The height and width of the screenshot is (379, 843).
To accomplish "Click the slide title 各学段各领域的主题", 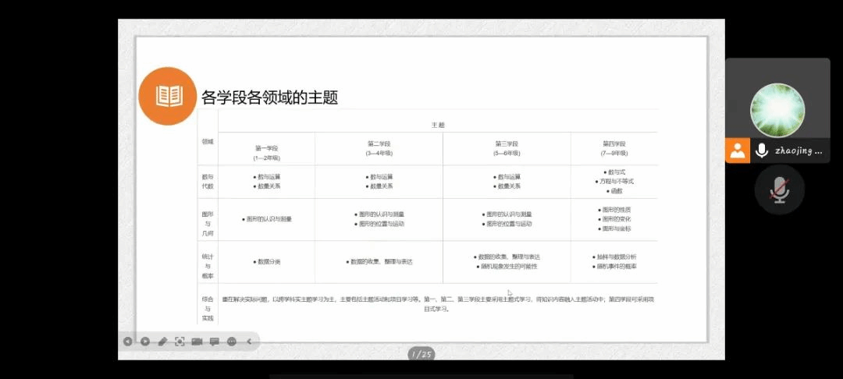I will pyautogui.click(x=269, y=97).
